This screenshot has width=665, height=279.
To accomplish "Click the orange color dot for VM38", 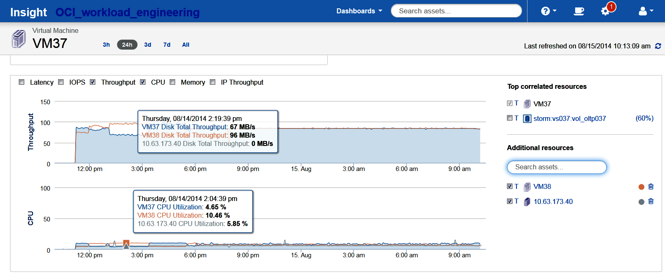I will pyautogui.click(x=641, y=187).
